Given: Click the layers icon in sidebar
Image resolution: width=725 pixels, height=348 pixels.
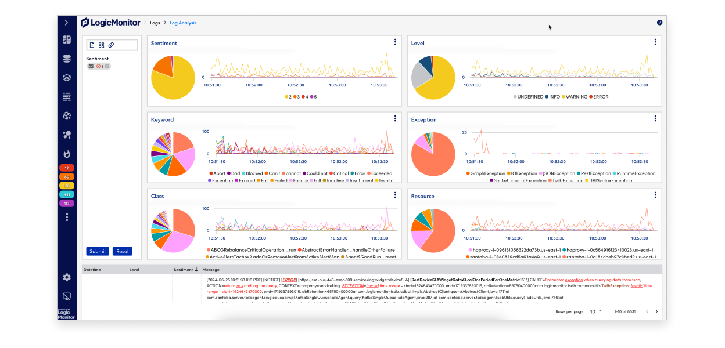Looking at the screenshot, I should pyautogui.click(x=67, y=78).
